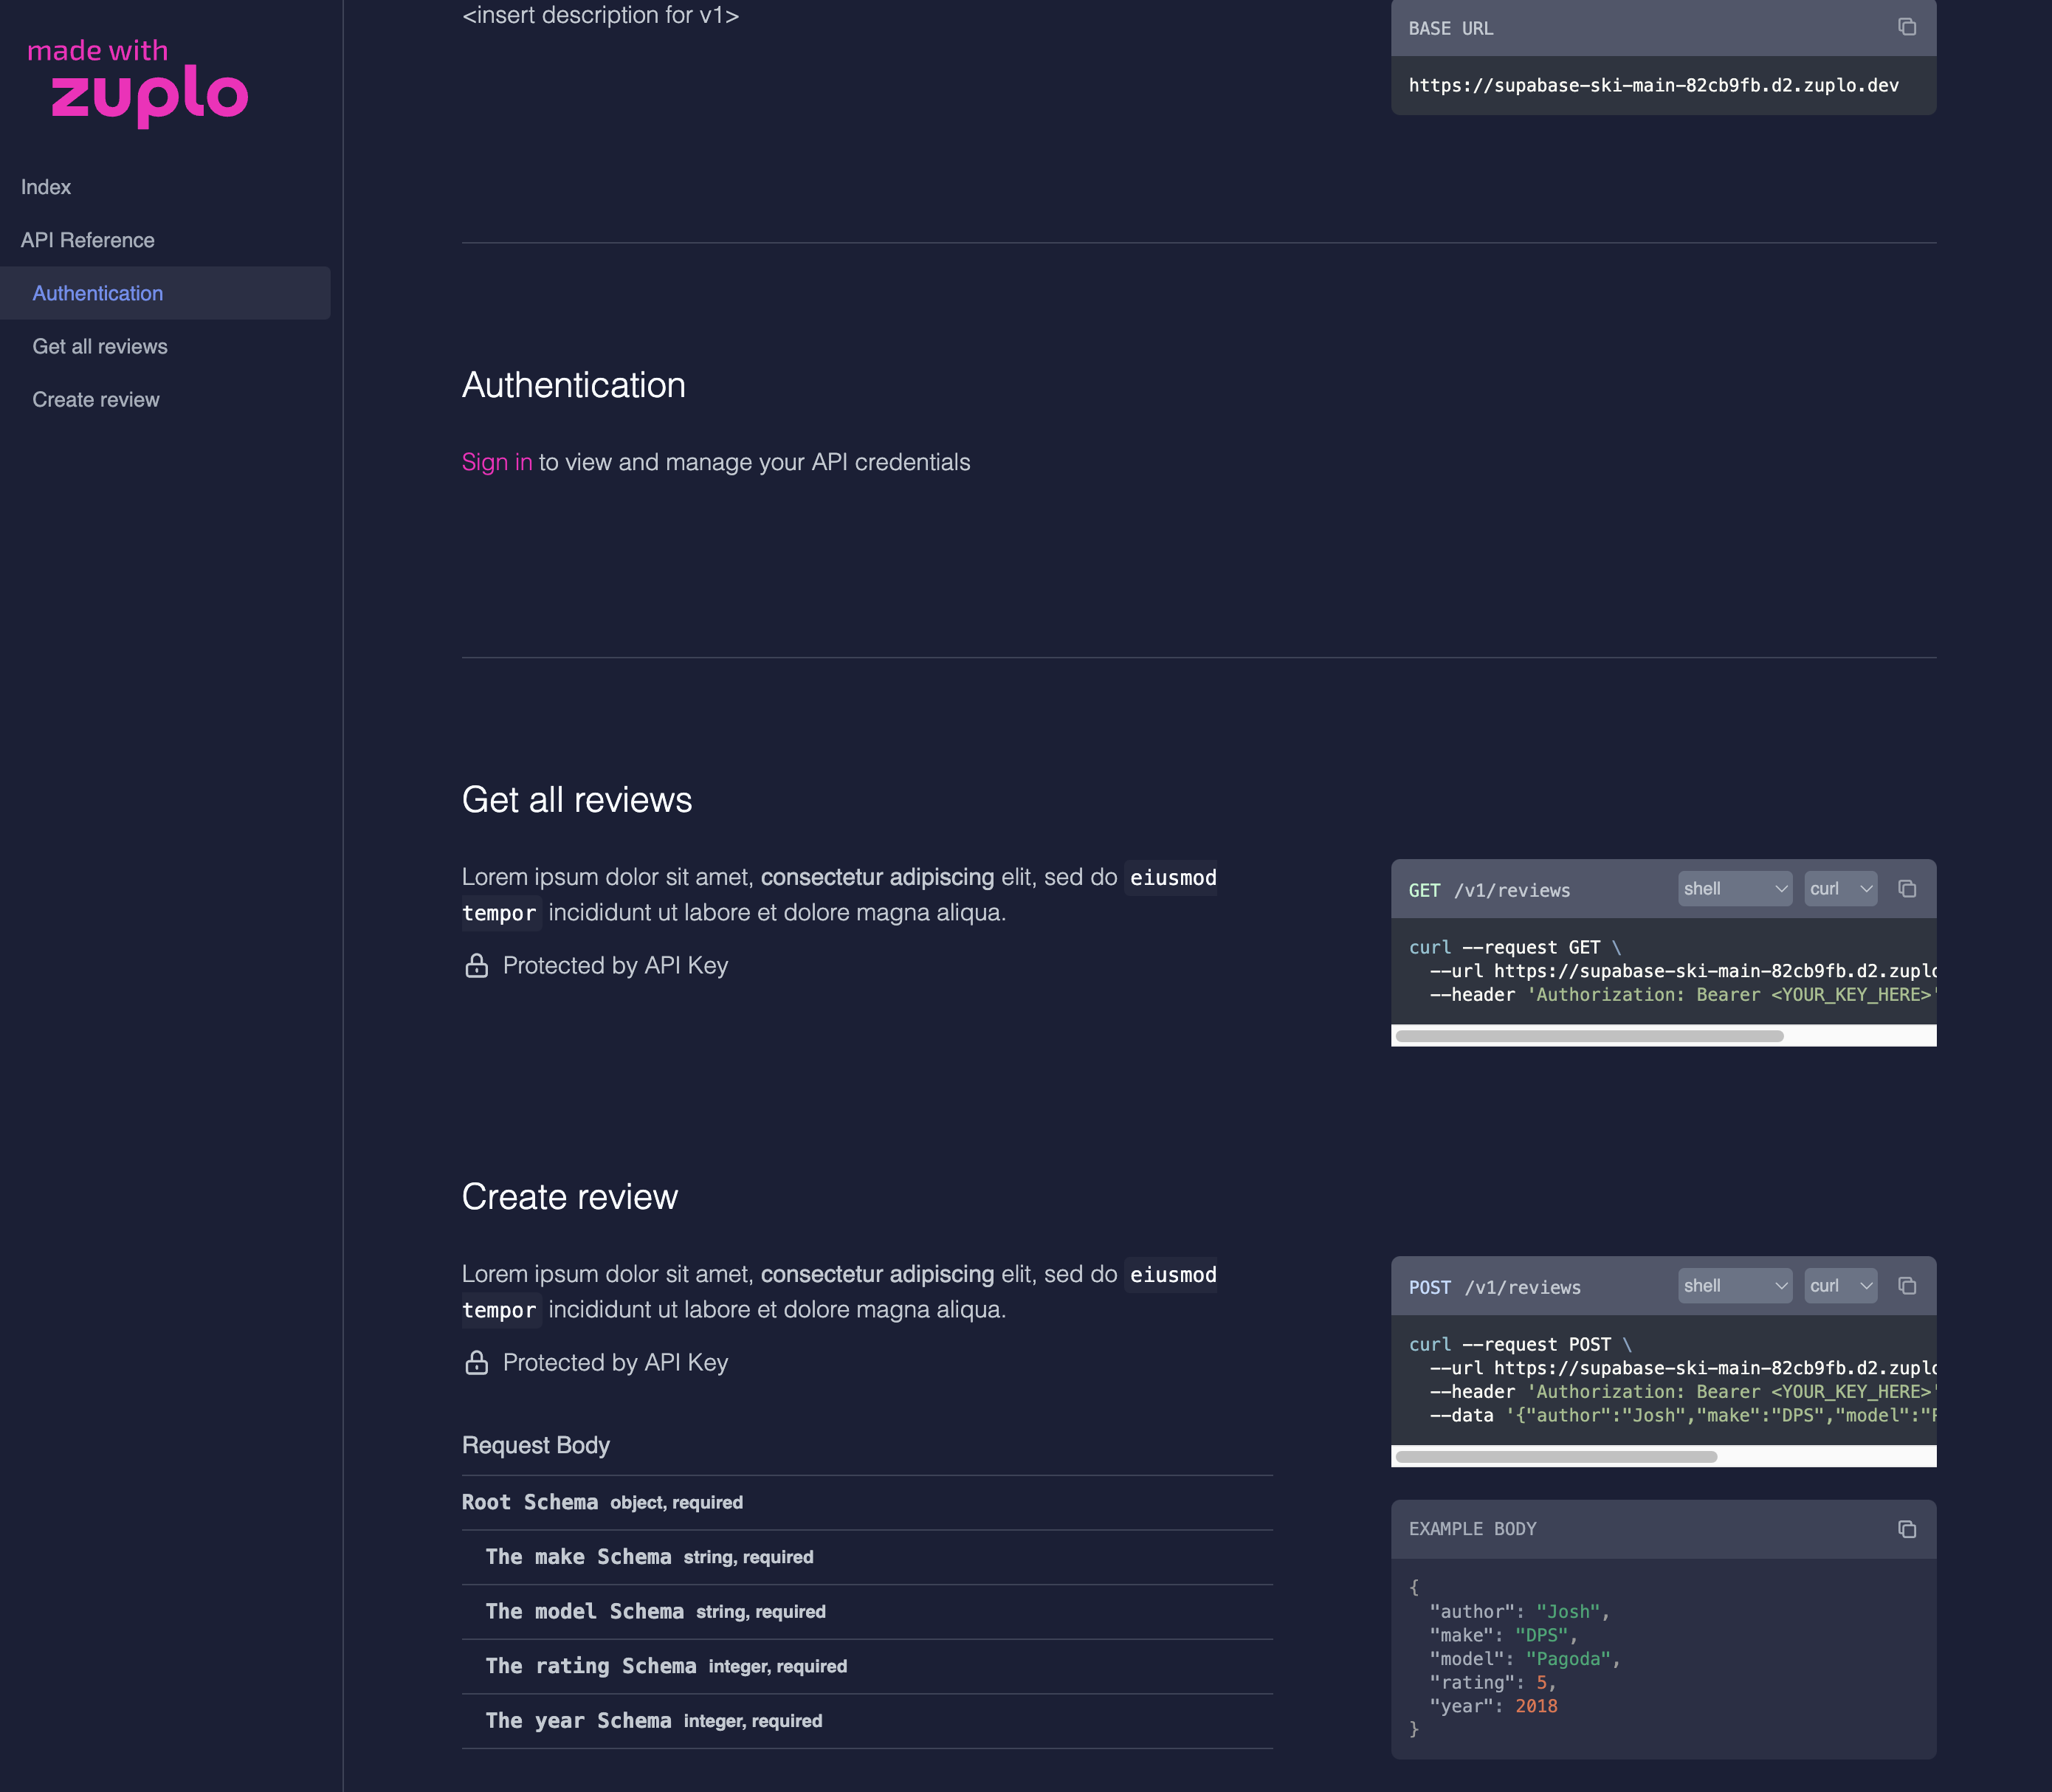Click the shell dropdown for POST request
The width and height of the screenshot is (2052, 1792).
click(1732, 1286)
